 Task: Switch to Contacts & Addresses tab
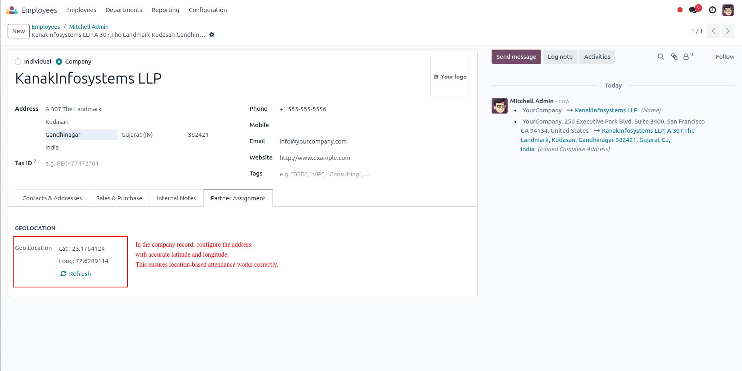(52, 198)
